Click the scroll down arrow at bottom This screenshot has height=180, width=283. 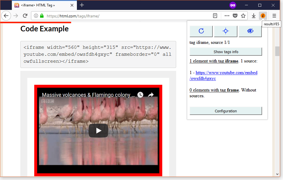pyautogui.click(x=277, y=174)
